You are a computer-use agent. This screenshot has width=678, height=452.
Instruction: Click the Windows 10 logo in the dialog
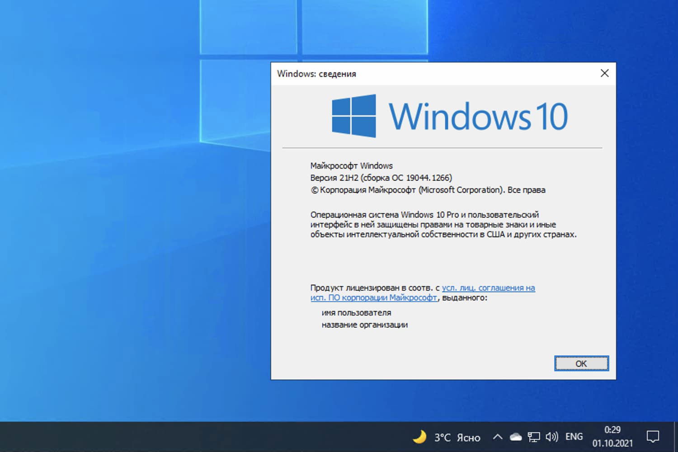(x=354, y=116)
